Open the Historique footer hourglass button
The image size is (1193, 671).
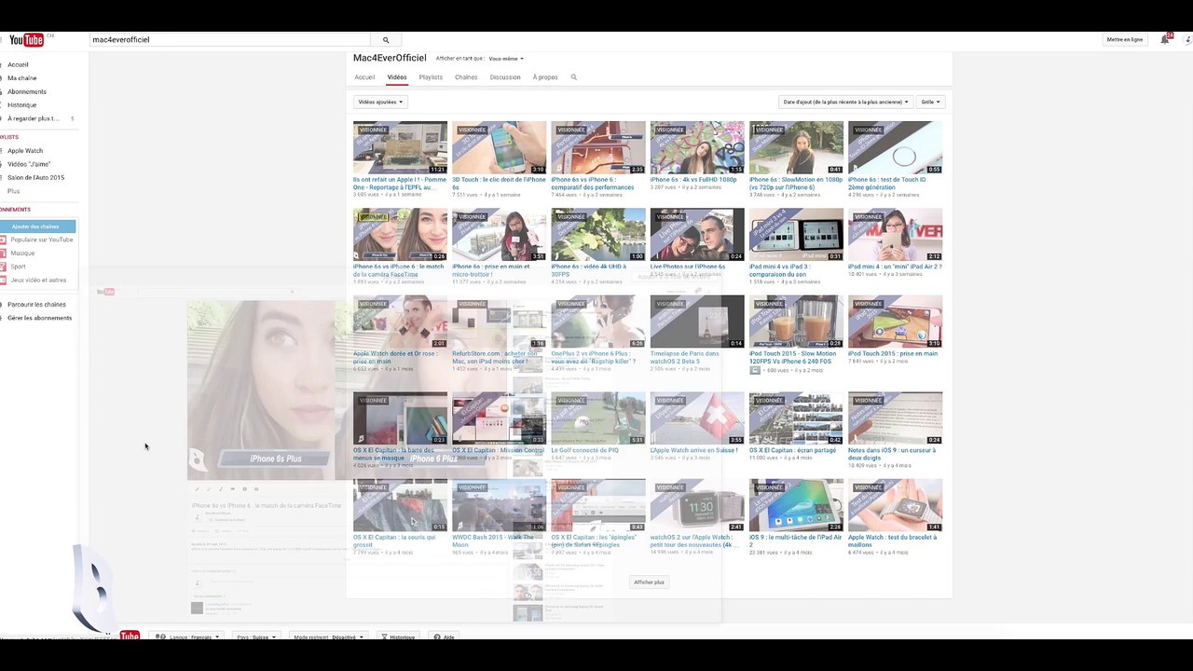pos(398,637)
